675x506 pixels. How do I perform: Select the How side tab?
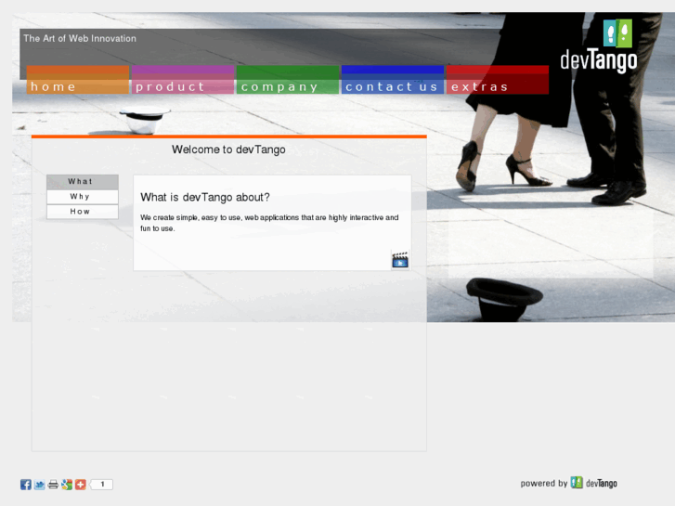click(x=83, y=212)
